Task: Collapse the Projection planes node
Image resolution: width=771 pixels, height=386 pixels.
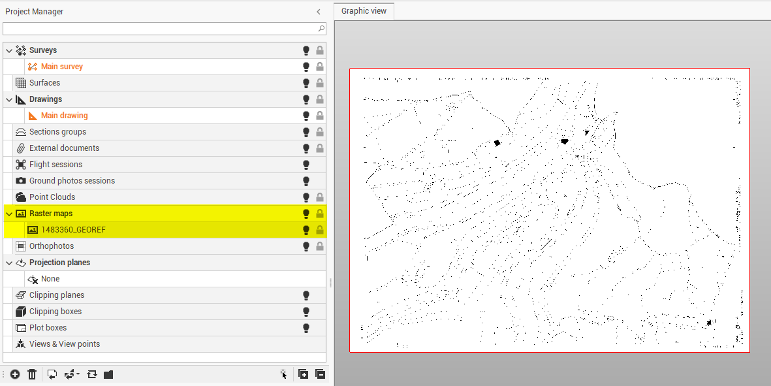Action: [x=9, y=263]
